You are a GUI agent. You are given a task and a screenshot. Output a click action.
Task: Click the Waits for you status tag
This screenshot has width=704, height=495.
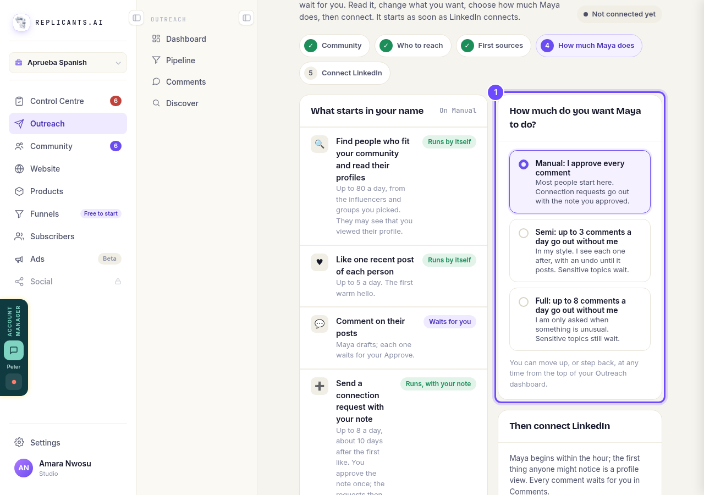tap(450, 322)
